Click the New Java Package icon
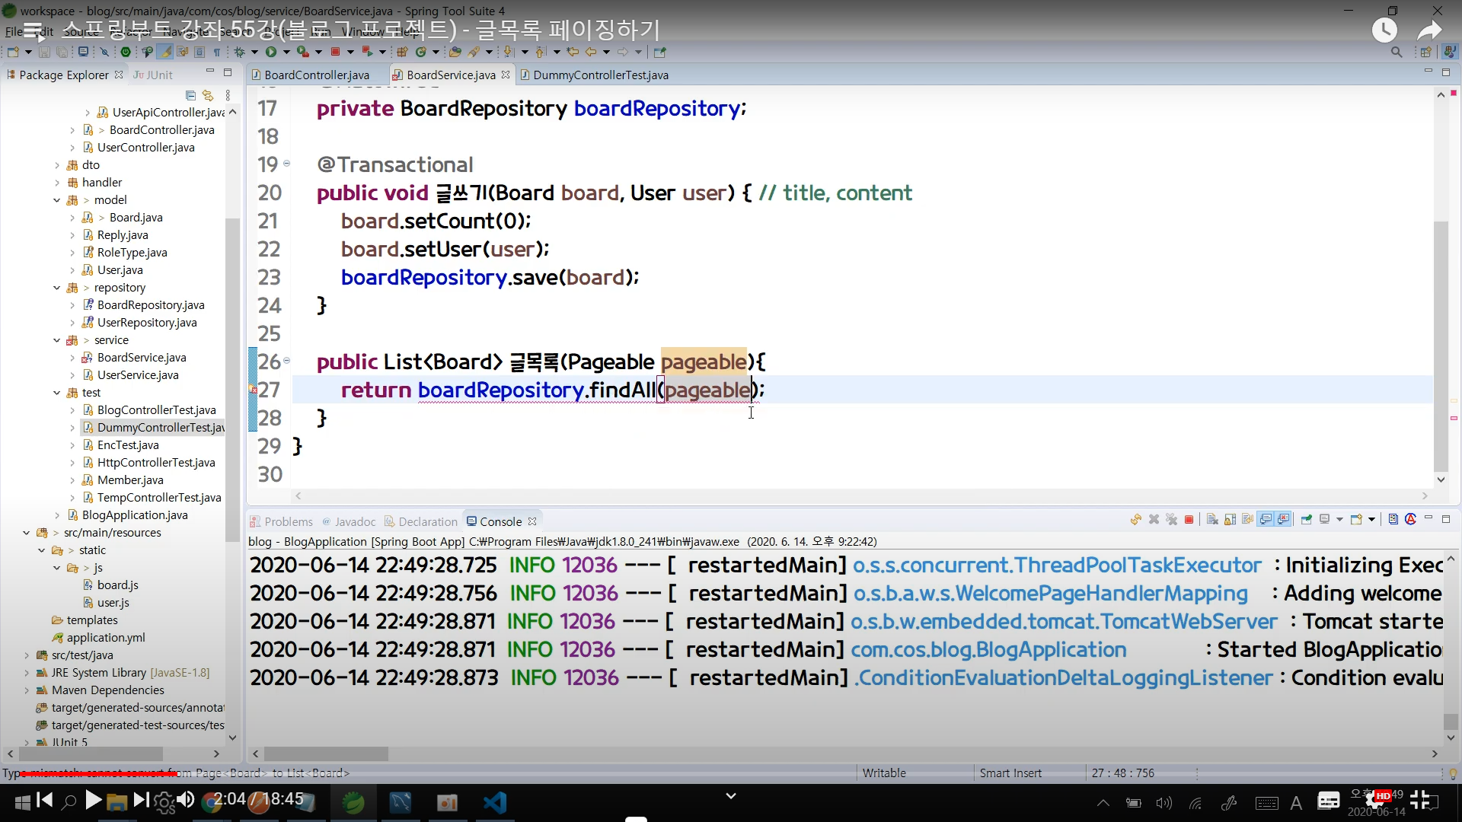This screenshot has height=822, width=1462. pyautogui.click(x=402, y=52)
